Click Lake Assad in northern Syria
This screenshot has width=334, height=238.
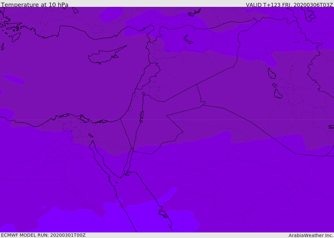pyautogui.click(x=188, y=40)
